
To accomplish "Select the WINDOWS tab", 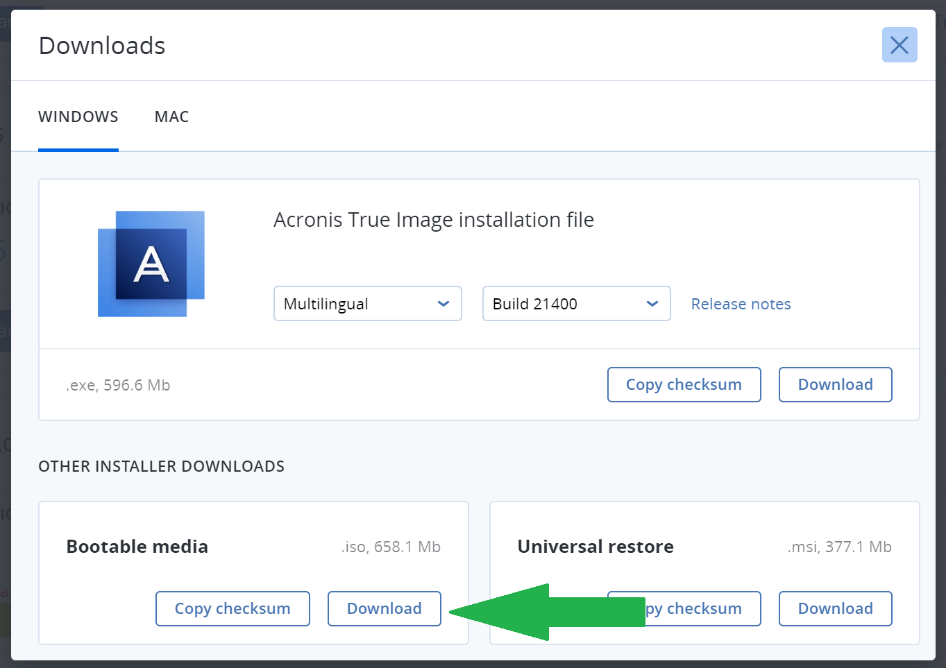I will (x=78, y=116).
